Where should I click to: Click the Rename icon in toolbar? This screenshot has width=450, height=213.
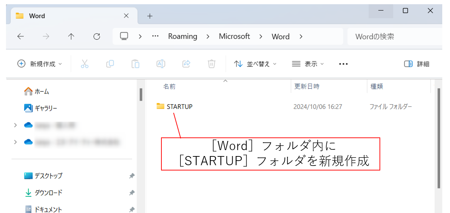pyautogui.click(x=161, y=64)
